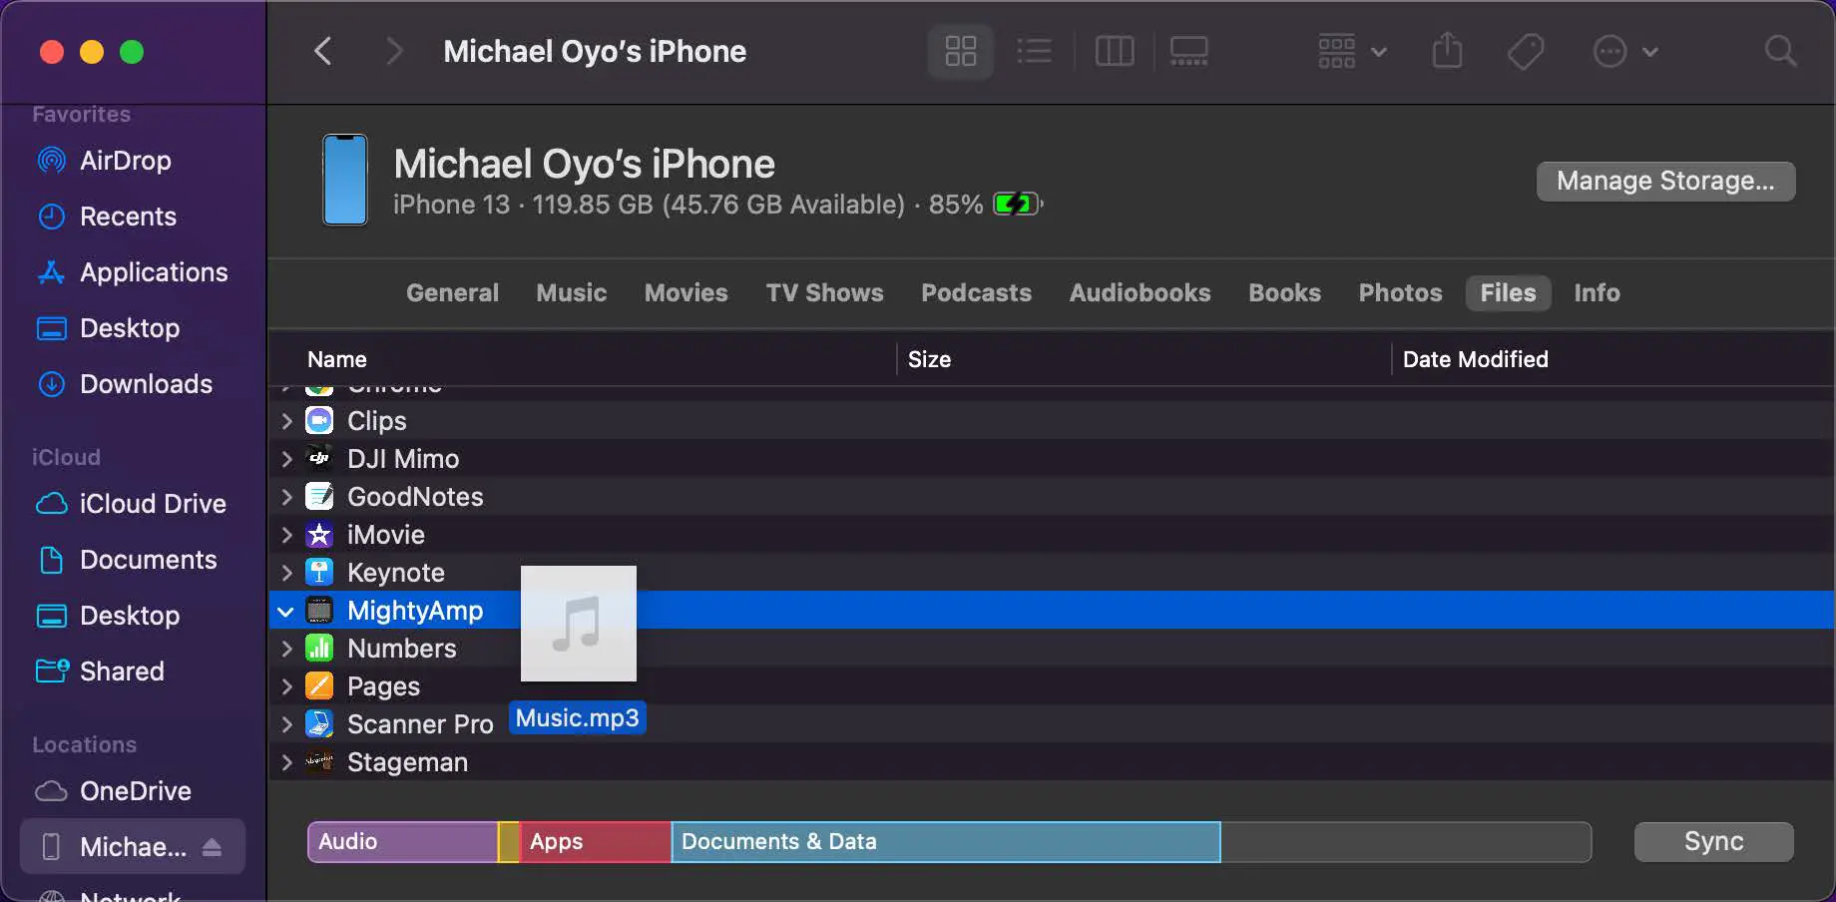Switch to list view in the toolbar
This screenshot has width=1836, height=902.
[1034, 51]
